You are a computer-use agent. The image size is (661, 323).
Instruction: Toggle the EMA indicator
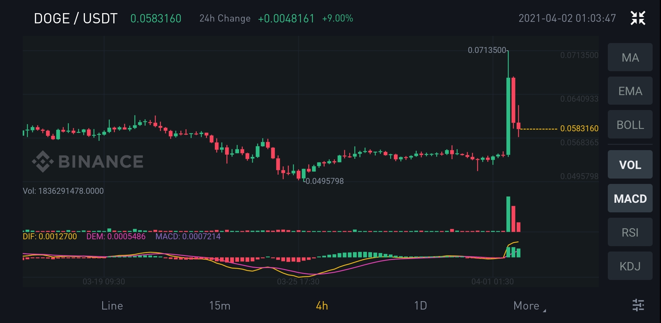630,91
